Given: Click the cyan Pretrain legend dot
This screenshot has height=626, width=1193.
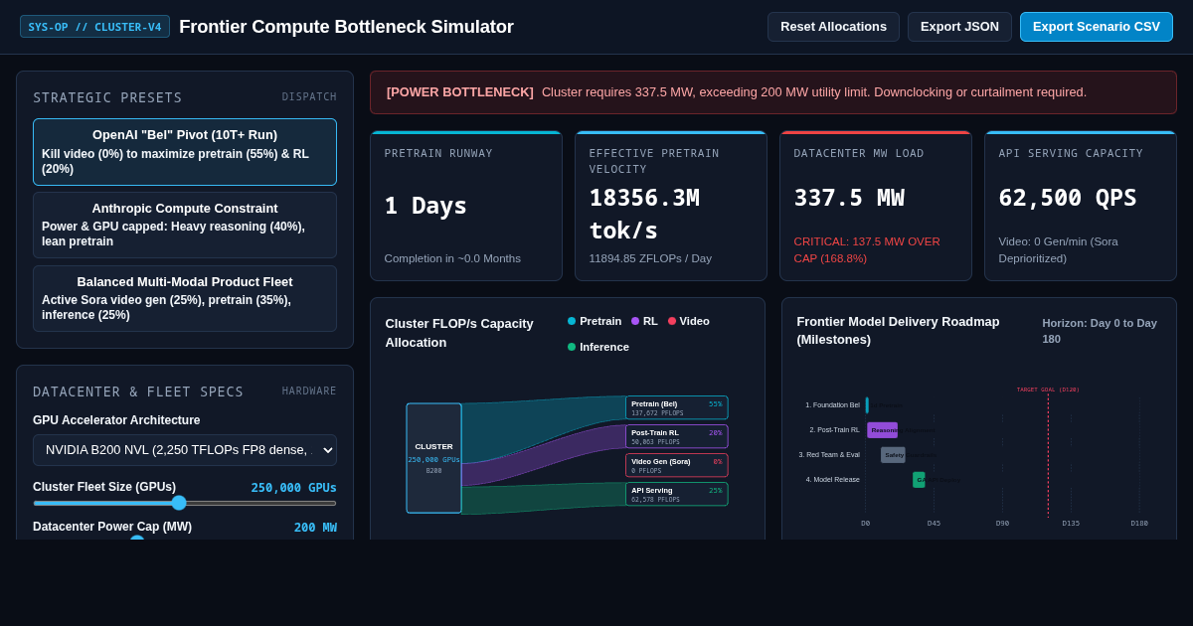Looking at the screenshot, I should click(572, 321).
